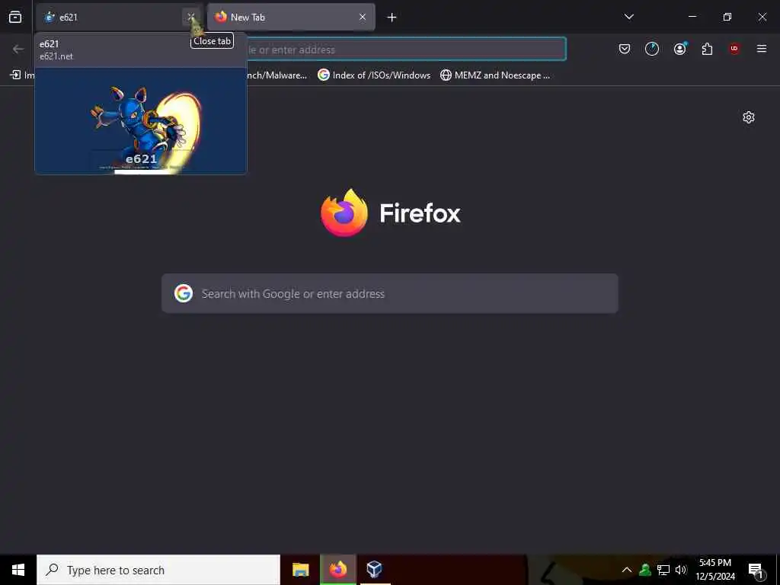
Task: Close the e621 tab
Action: click(x=191, y=17)
